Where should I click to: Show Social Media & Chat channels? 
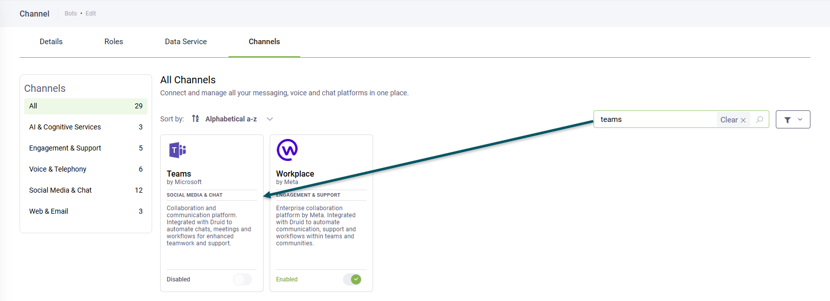[60, 190]
